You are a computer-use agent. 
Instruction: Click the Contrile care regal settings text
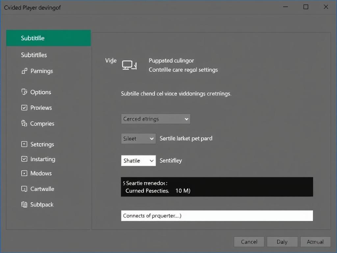183,70
